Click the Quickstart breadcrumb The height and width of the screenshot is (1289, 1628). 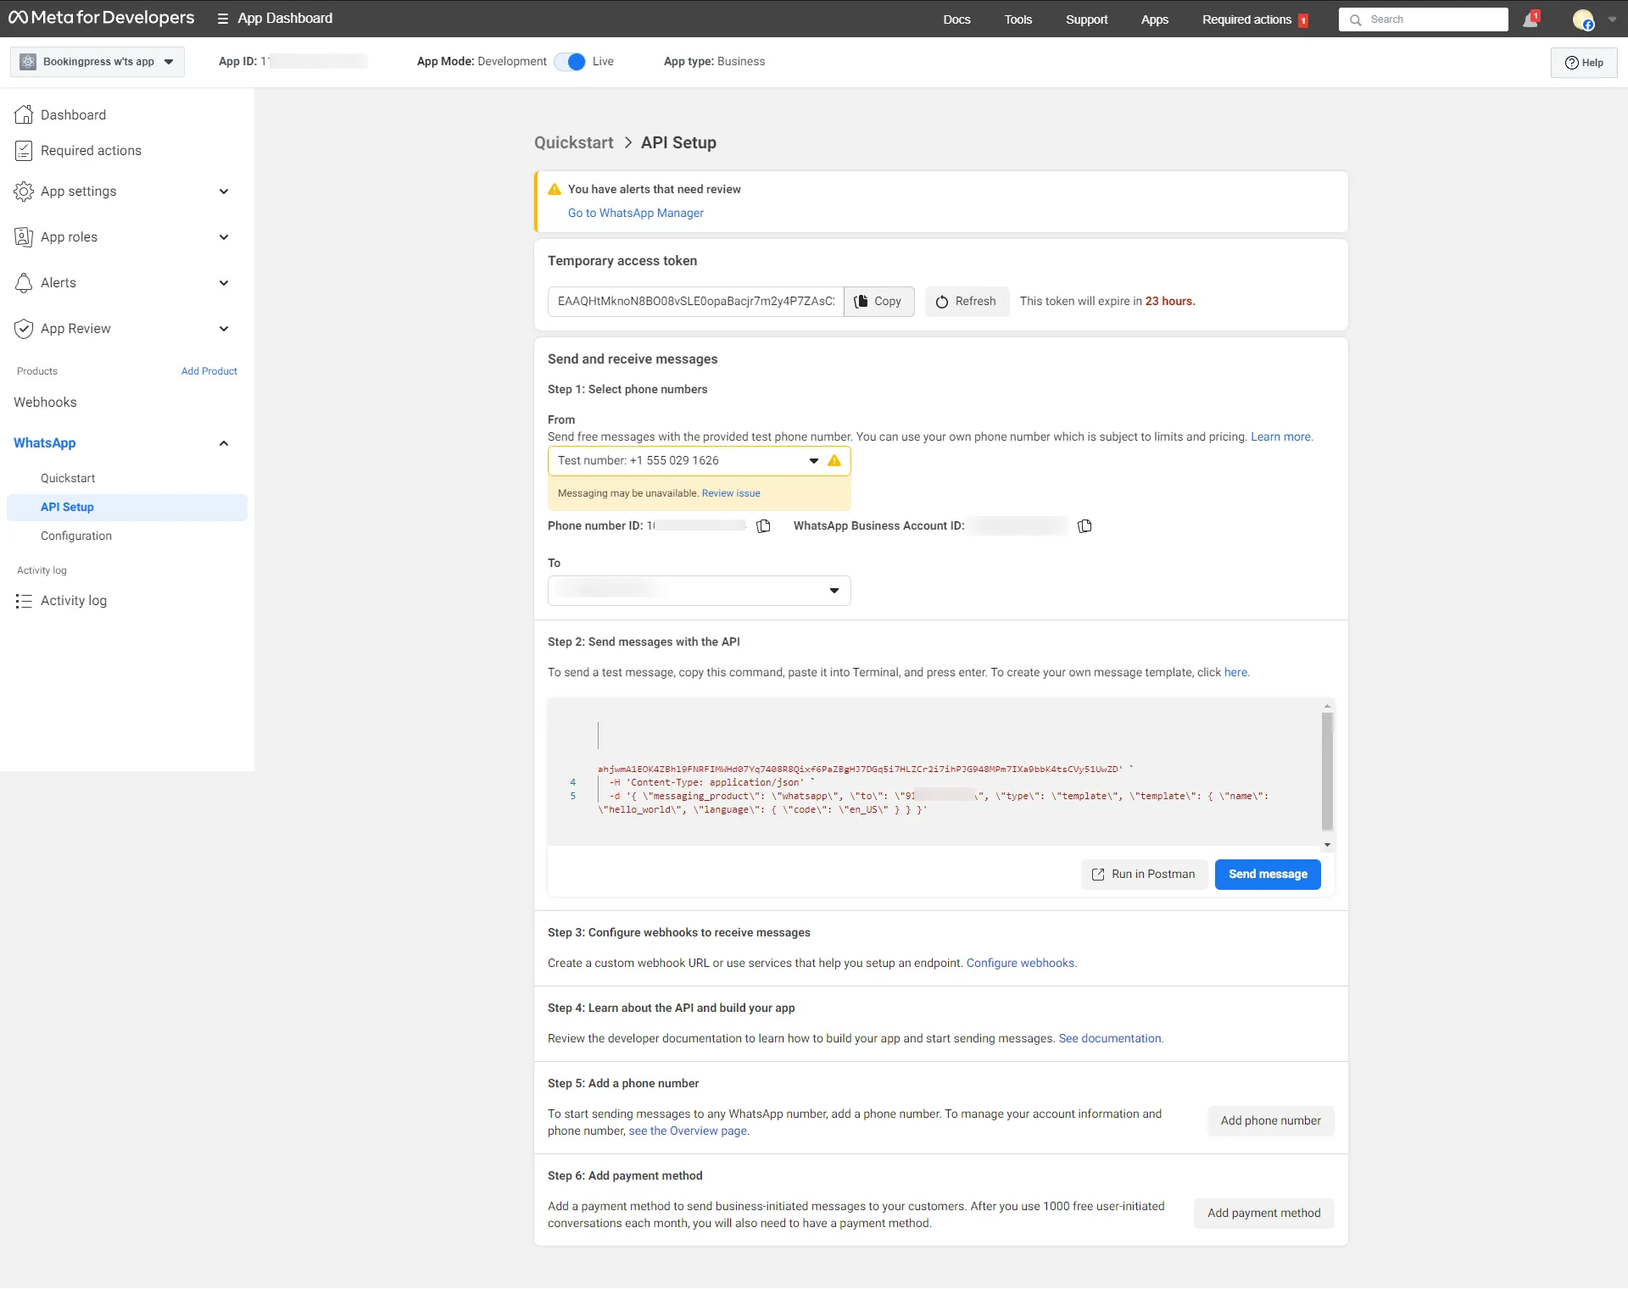click(573, 143)
